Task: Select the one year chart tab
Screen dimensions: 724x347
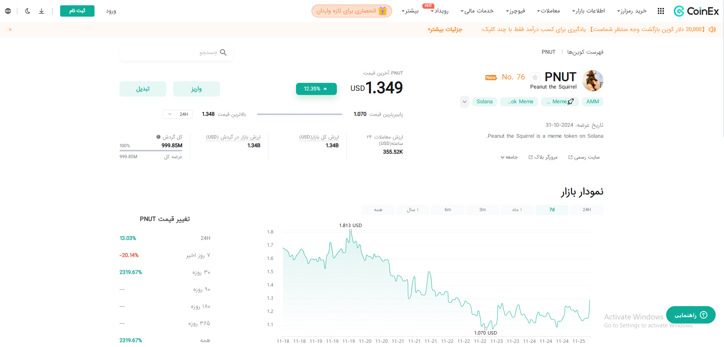Action: 413,210
